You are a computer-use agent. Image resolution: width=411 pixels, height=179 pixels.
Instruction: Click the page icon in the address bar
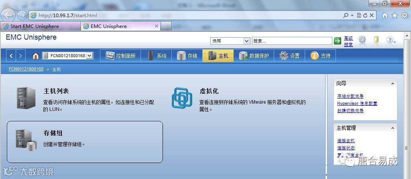[x=33, y=16]
